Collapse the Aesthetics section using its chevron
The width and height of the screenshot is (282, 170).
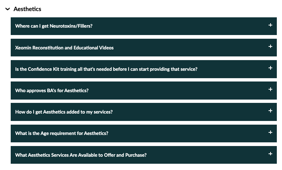(x=7, y=9)
